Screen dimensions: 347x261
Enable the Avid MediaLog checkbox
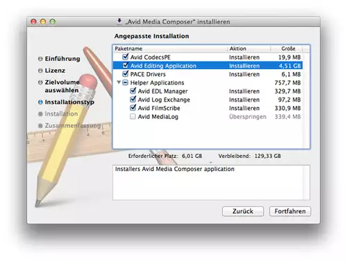pos(133,116)
